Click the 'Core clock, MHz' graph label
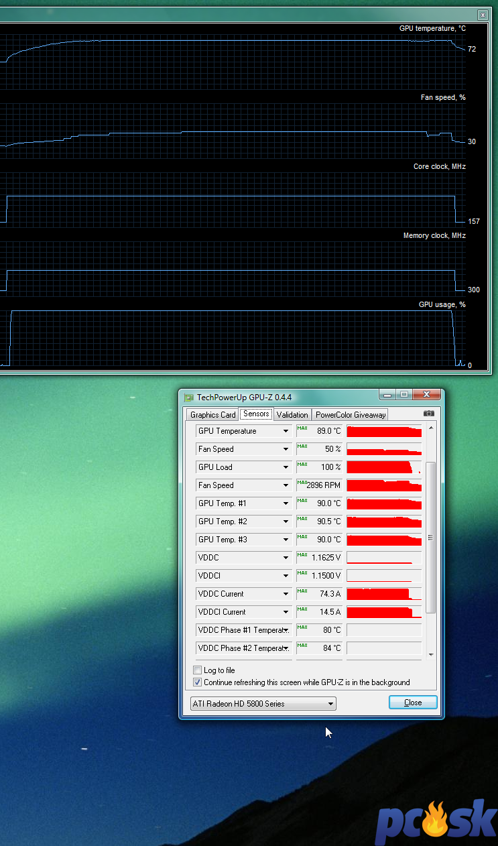 point(440,166)
